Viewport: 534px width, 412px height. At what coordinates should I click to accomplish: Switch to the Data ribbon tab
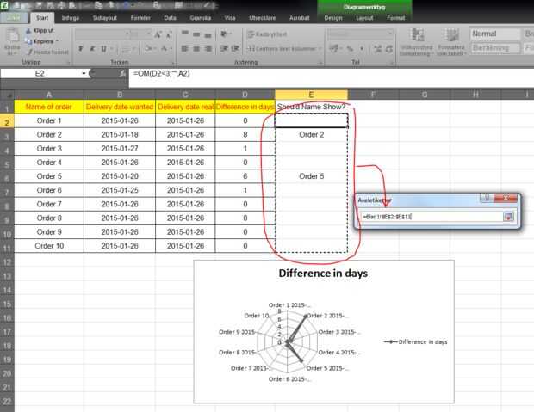pos(170,18)
